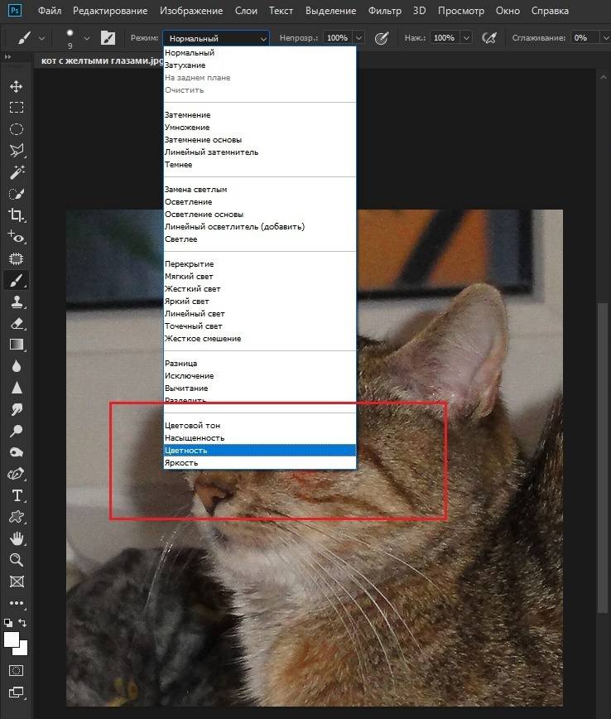Toggle Quick Mask mode
Screen dimensions: 611x719
pyautogui.click(x=16, y=669)
